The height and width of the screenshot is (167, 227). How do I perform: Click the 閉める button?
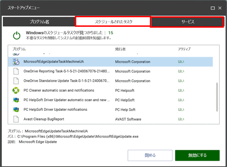(x=150, y=155)
